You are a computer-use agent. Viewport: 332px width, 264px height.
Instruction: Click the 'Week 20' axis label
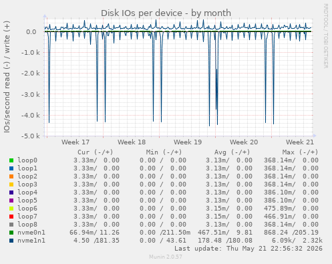[244, 142]
